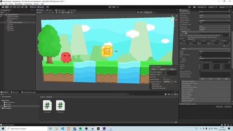Open the Component menu
This screenshot has width=233, height=131.
click(28, 4)
